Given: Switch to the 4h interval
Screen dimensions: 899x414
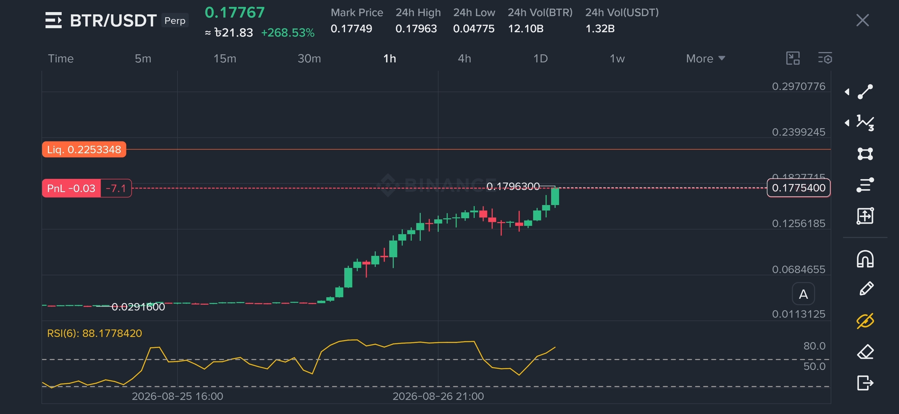Looking at the screenshot, I should pyautogui.click(x=464, y=58).
